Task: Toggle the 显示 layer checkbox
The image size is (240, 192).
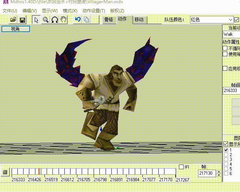Action: pos(226,144)
